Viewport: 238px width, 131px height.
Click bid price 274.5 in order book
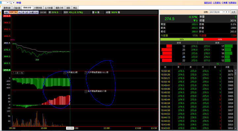click(x=194, y=46)
